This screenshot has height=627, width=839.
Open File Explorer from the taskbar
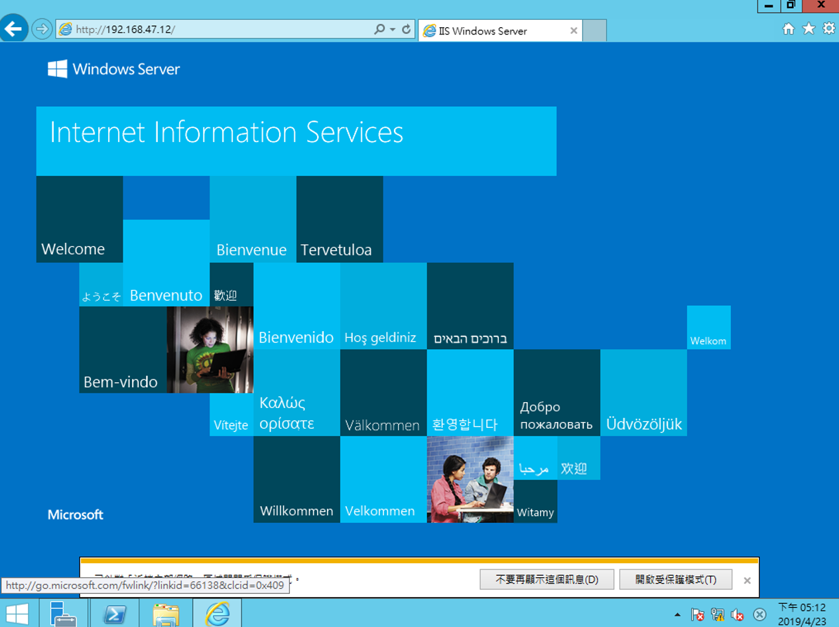click(166, 613)
